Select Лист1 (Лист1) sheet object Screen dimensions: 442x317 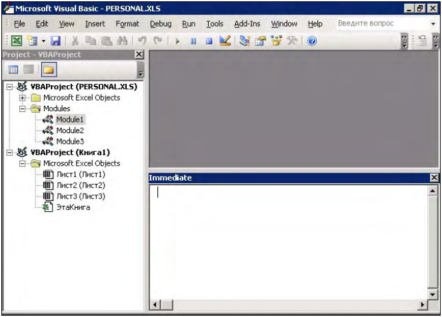point(81,174)
